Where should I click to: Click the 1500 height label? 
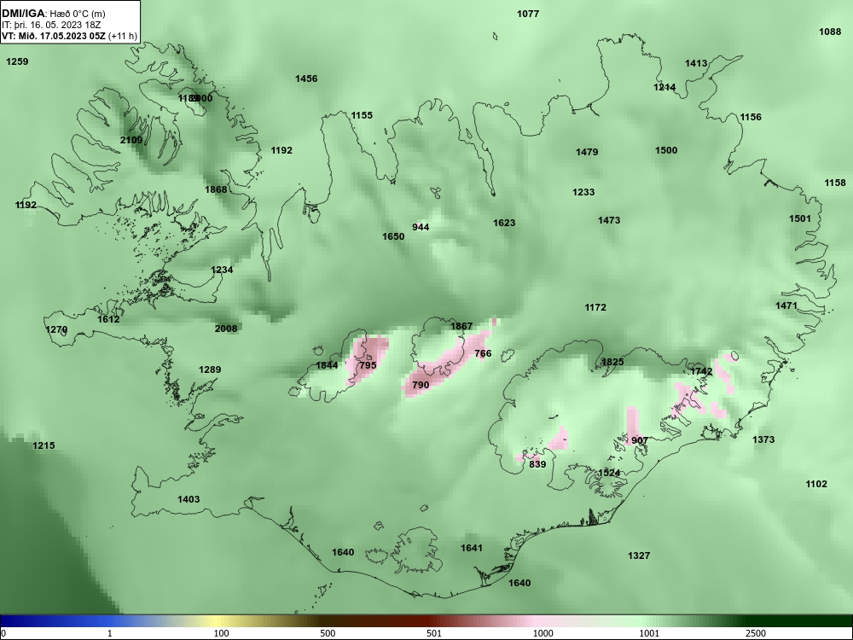666,150
